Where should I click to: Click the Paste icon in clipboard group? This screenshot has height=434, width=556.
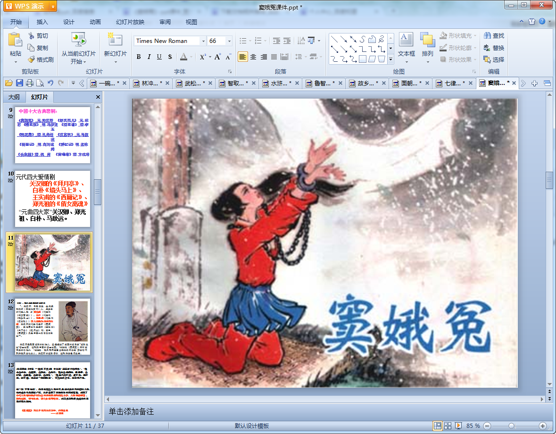[15, 39]
